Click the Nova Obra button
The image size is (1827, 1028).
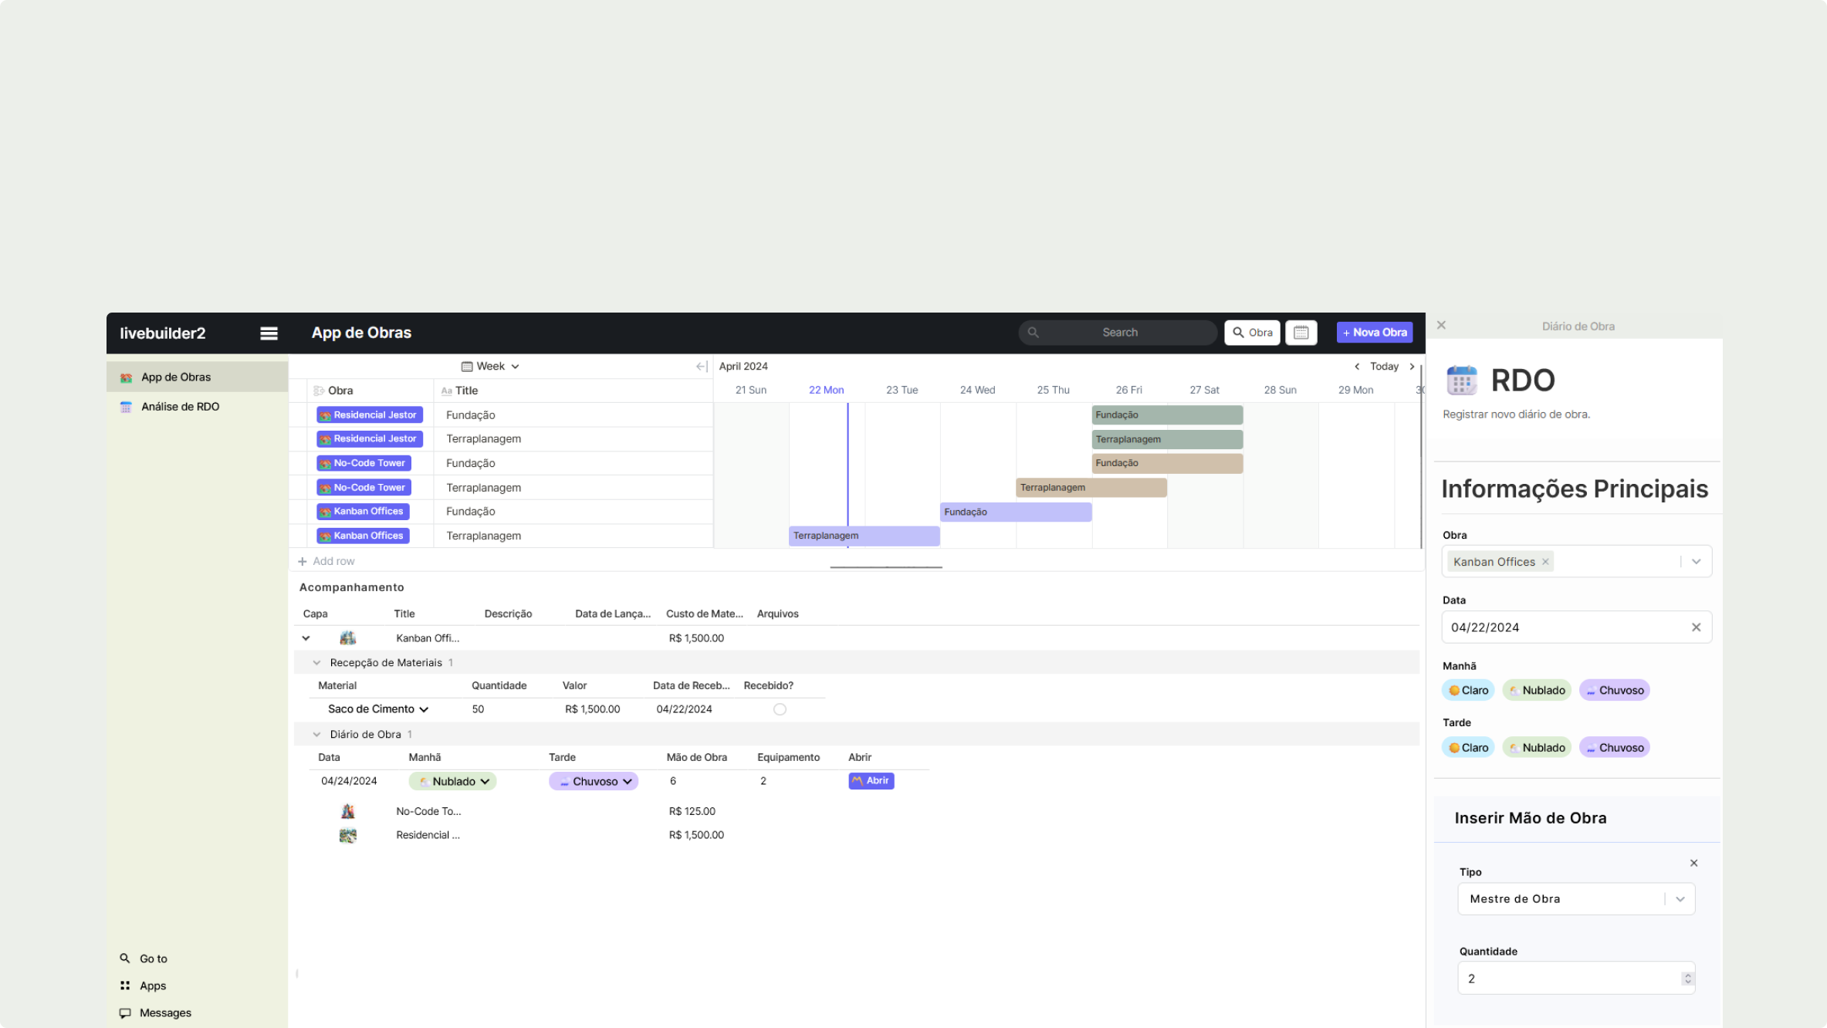coord(1375,333)
